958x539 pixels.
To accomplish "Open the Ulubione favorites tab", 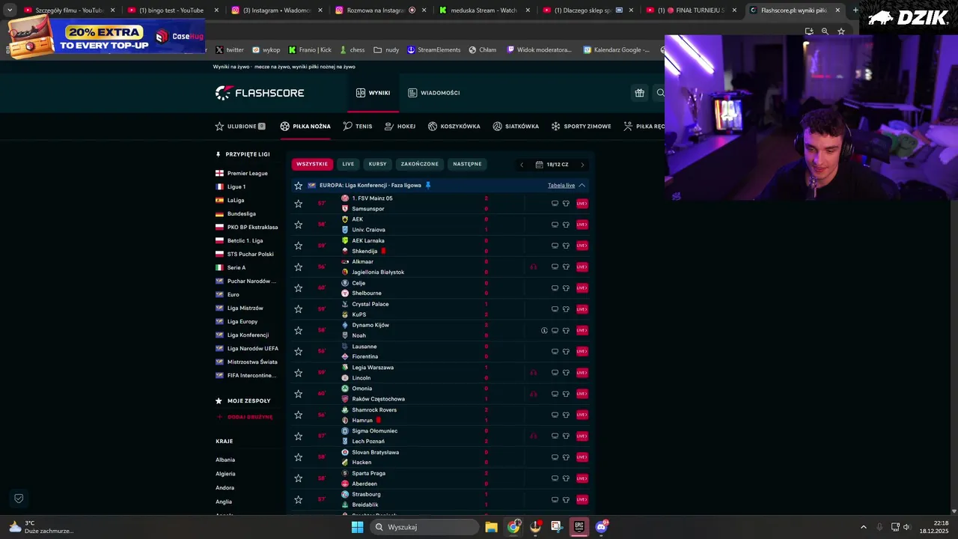I will (x=240, y=127).
